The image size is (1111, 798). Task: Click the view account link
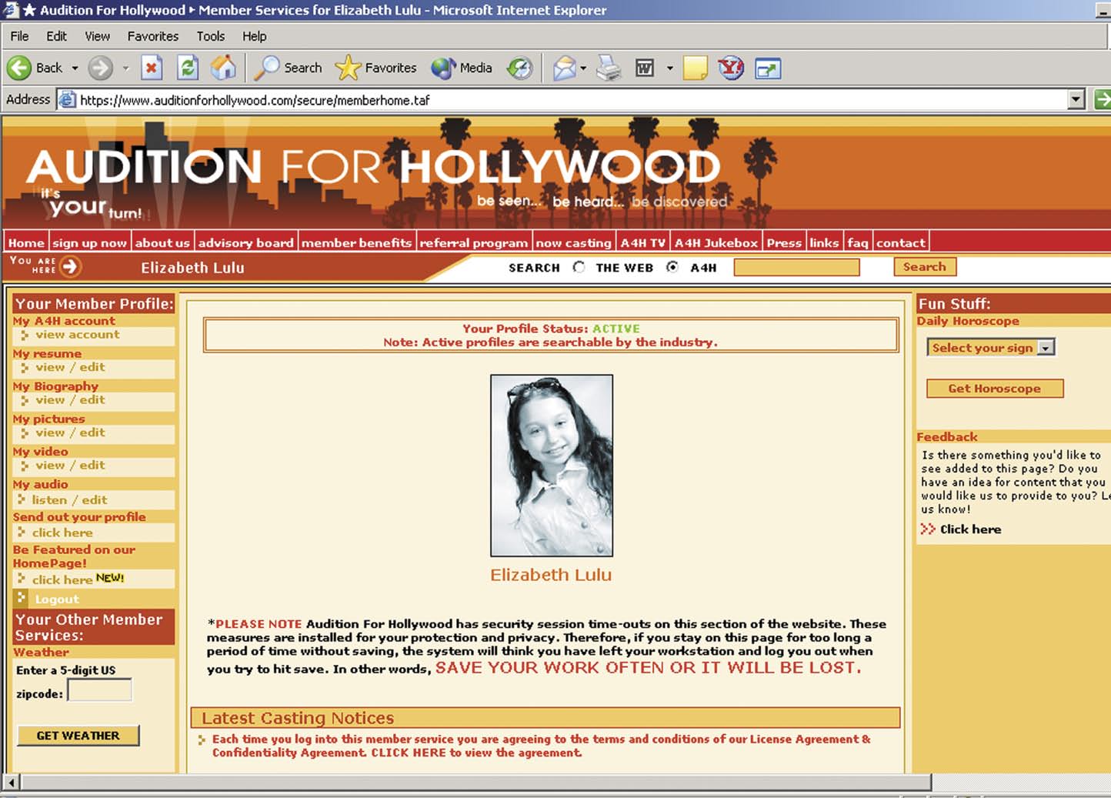77,335
